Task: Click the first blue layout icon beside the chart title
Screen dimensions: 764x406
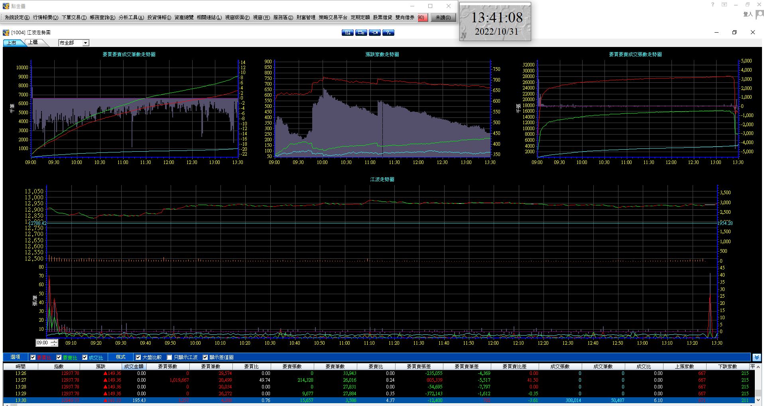Action: (x=348, y=33)
